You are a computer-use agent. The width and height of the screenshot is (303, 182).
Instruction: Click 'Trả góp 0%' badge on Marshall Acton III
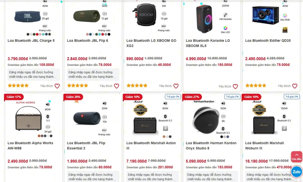[x=173, y=96]
